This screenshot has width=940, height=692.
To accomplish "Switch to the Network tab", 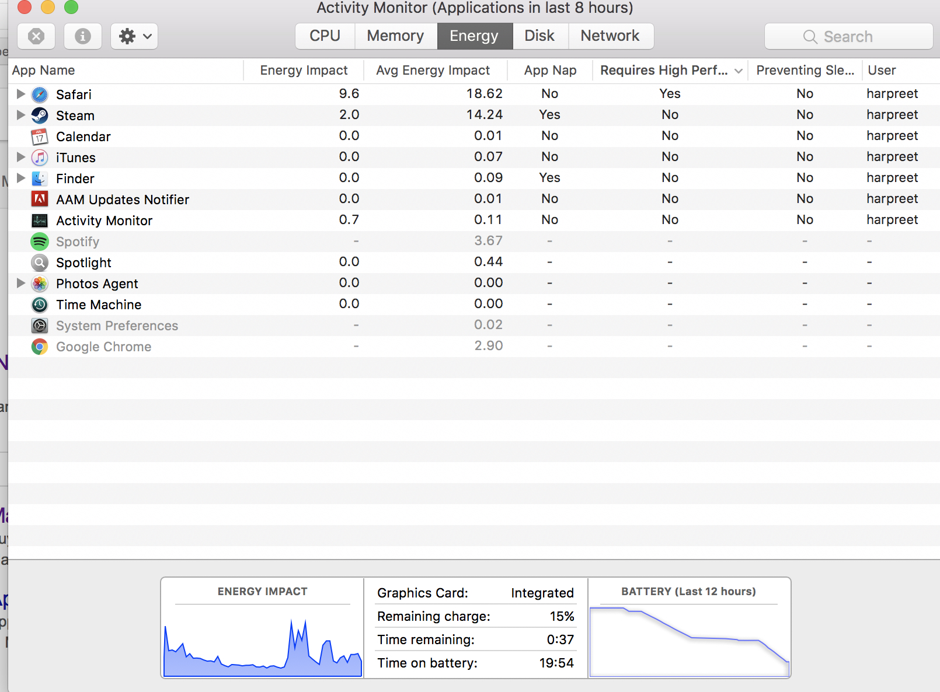I will coord(611,36).
